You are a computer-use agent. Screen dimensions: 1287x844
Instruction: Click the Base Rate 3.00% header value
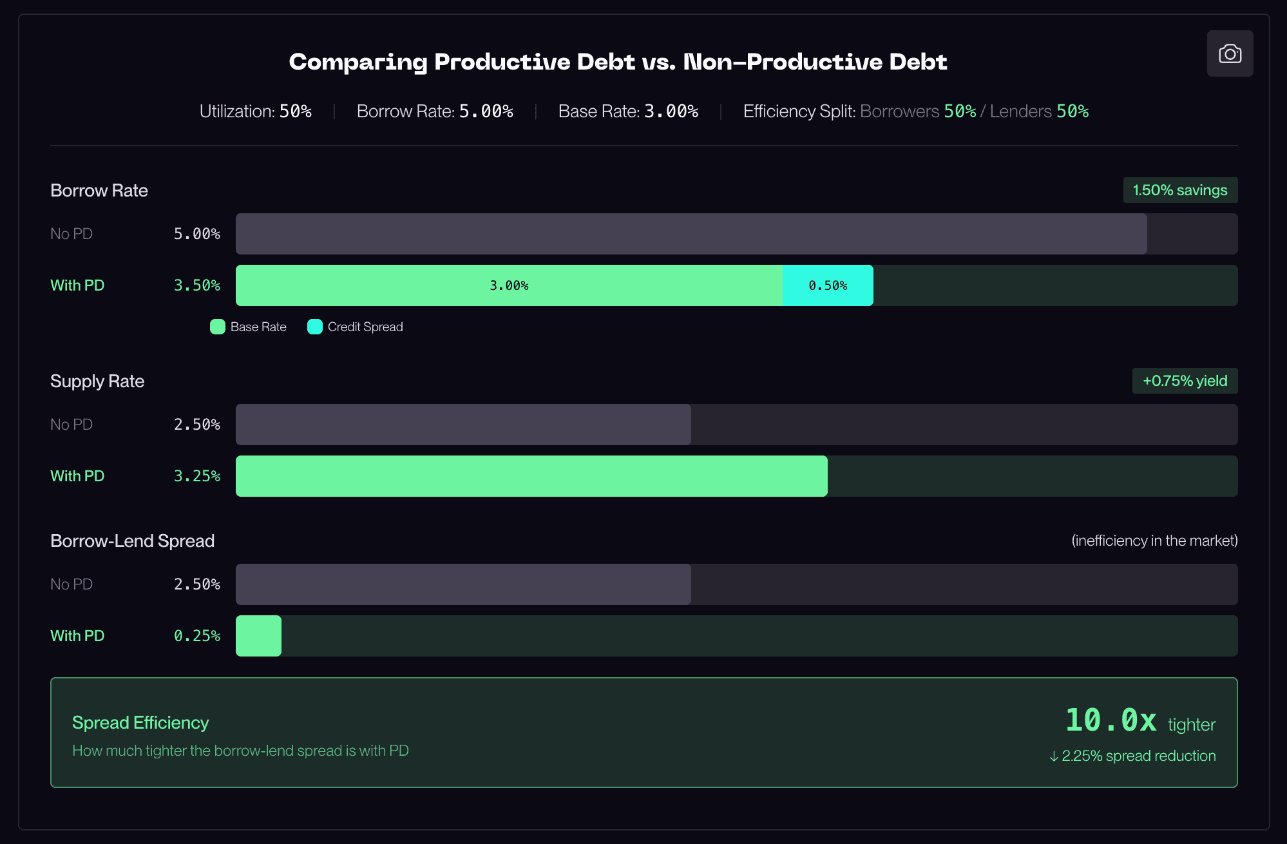[671, 111]
